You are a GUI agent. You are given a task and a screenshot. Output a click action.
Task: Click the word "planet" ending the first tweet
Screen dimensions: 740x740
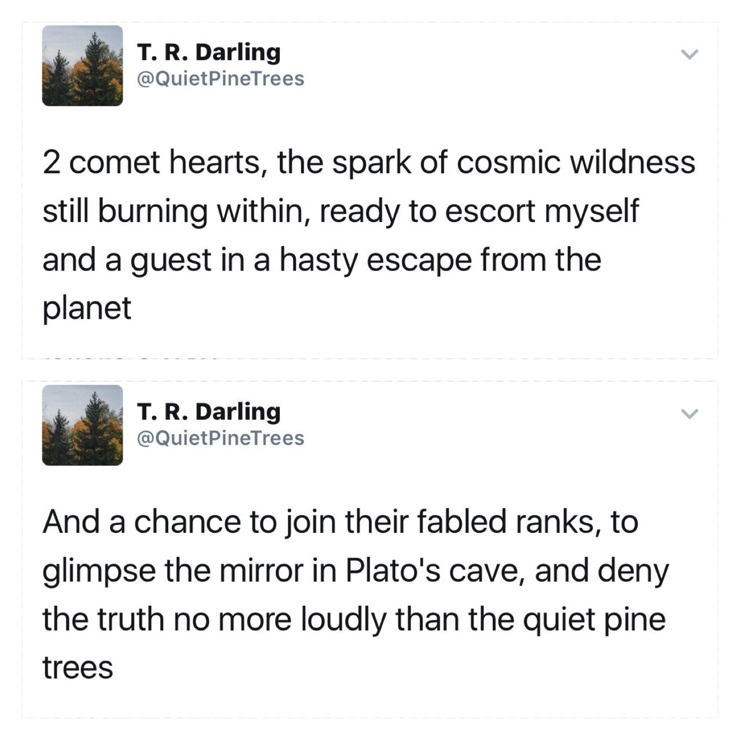click(87, 308)
